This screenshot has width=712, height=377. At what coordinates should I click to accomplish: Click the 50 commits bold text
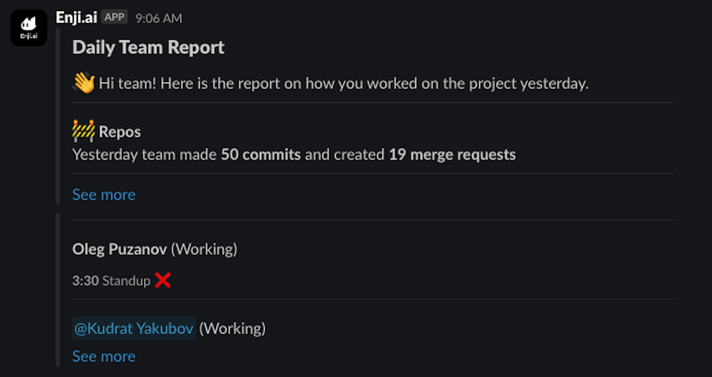pos(261,155)
